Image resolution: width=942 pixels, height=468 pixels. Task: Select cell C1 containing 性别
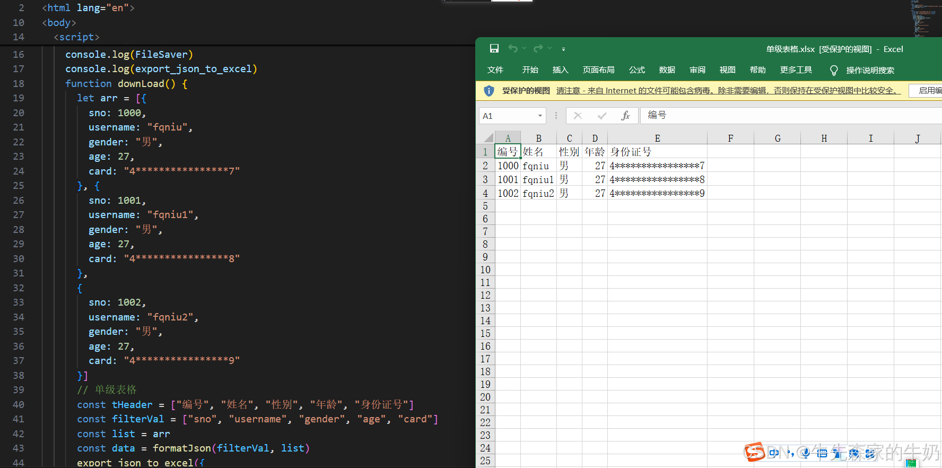[x=569, y=152]
